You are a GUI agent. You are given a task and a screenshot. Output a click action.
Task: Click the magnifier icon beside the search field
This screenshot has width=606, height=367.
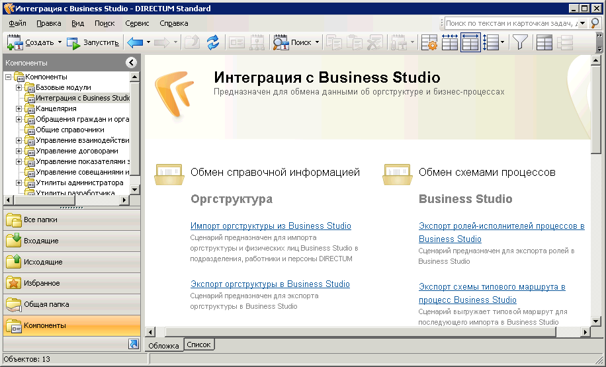tap(595, 23)
